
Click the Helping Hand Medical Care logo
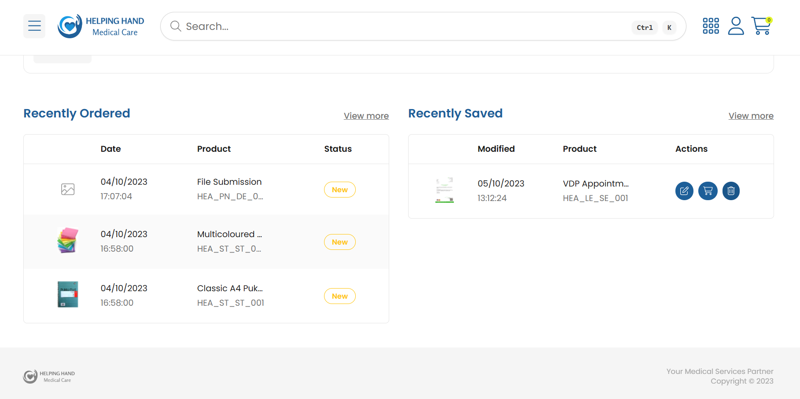(x=101, y=26)
